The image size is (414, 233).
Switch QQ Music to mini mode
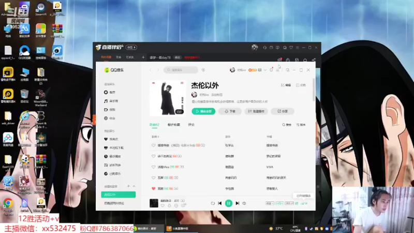point(288,70)
